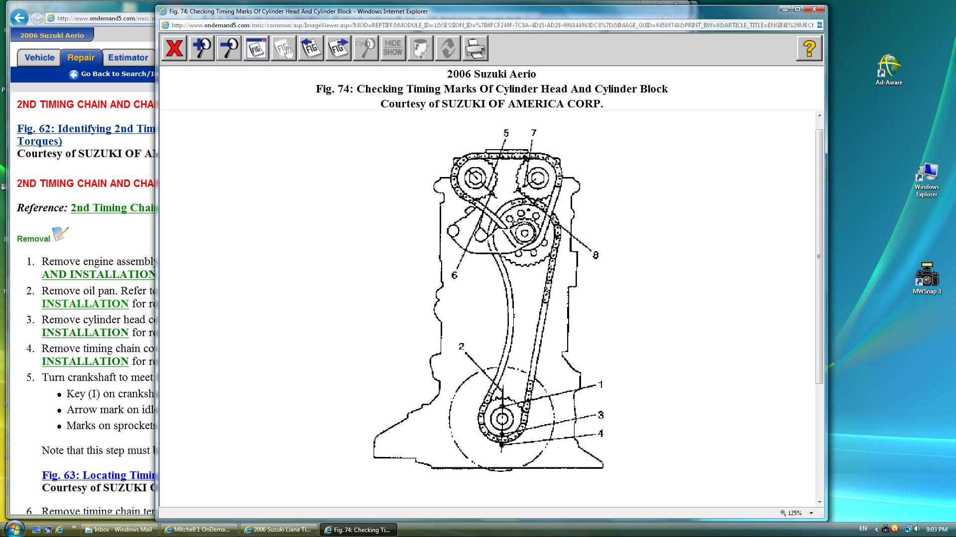Open the Estimator tab
This screenshot has width=956, height=537.
coord(128,58)
